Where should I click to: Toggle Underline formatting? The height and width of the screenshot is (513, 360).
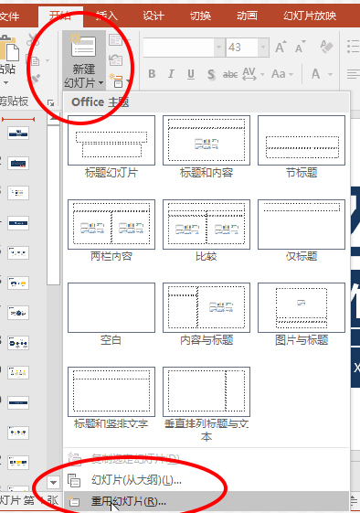(191, 74)
